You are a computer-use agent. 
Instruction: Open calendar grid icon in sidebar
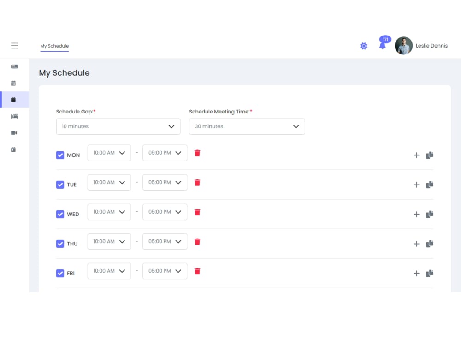13,83
